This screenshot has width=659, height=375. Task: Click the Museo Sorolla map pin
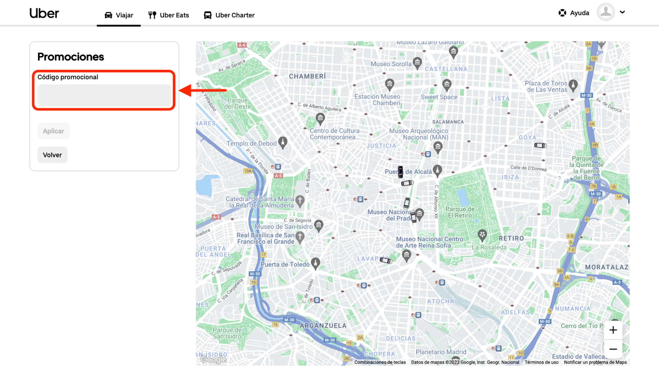[x=417, y=63]
